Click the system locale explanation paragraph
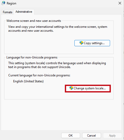124x140 pixels. [x=57, y=65]
